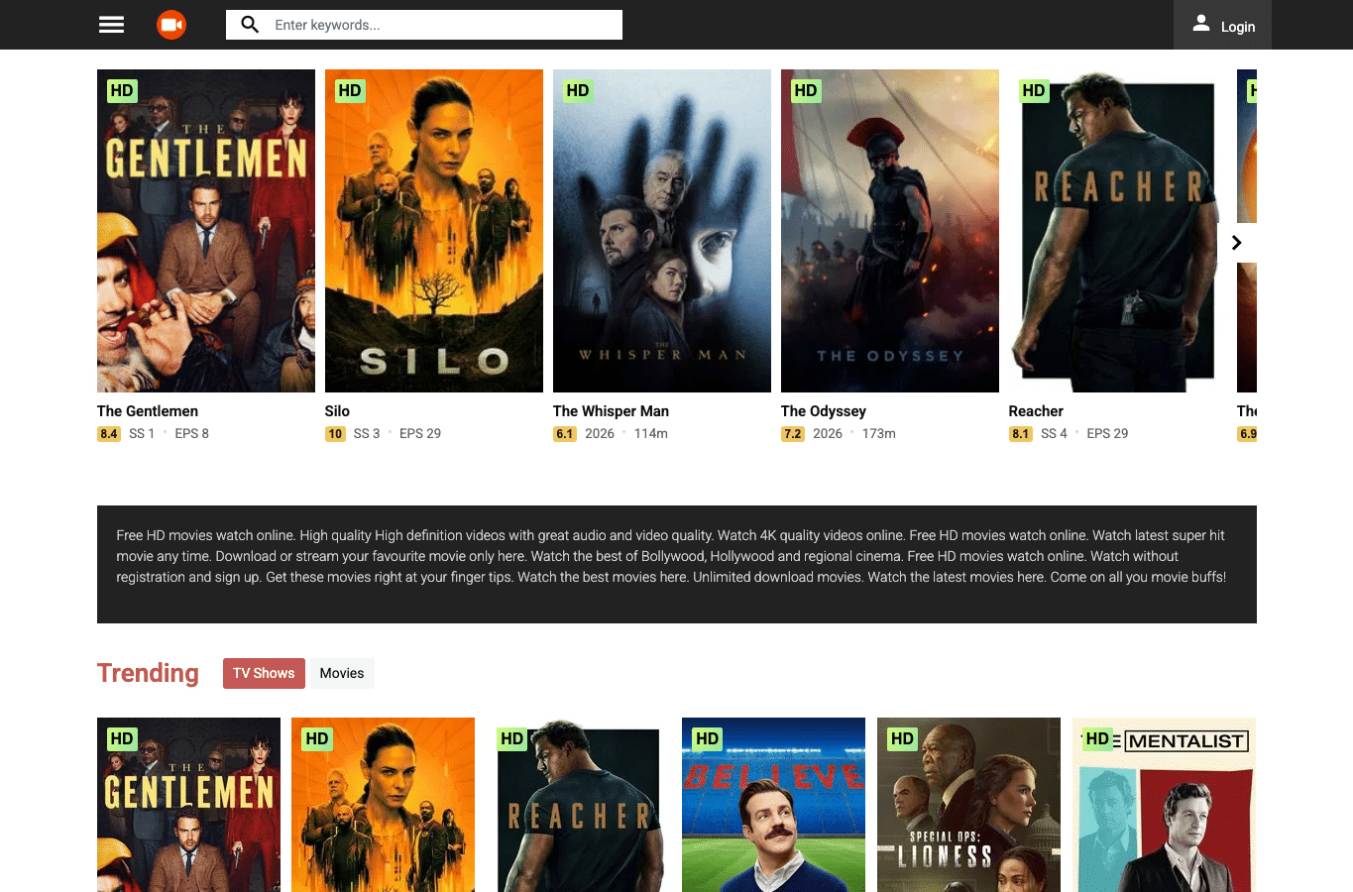Open The Odyssey poster
The image size is (1353, 892).
coord(890,231)
